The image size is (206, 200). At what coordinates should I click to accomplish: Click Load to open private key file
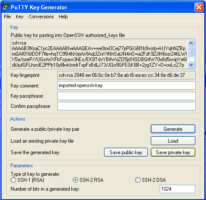tap(173, 141)
